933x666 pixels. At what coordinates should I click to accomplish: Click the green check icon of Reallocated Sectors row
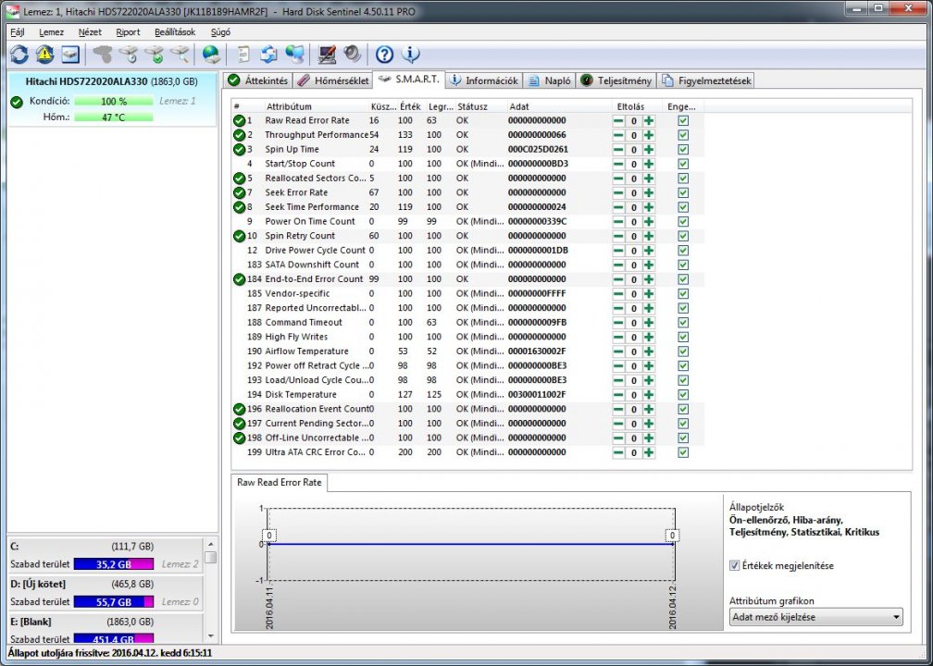pos(239,179)
